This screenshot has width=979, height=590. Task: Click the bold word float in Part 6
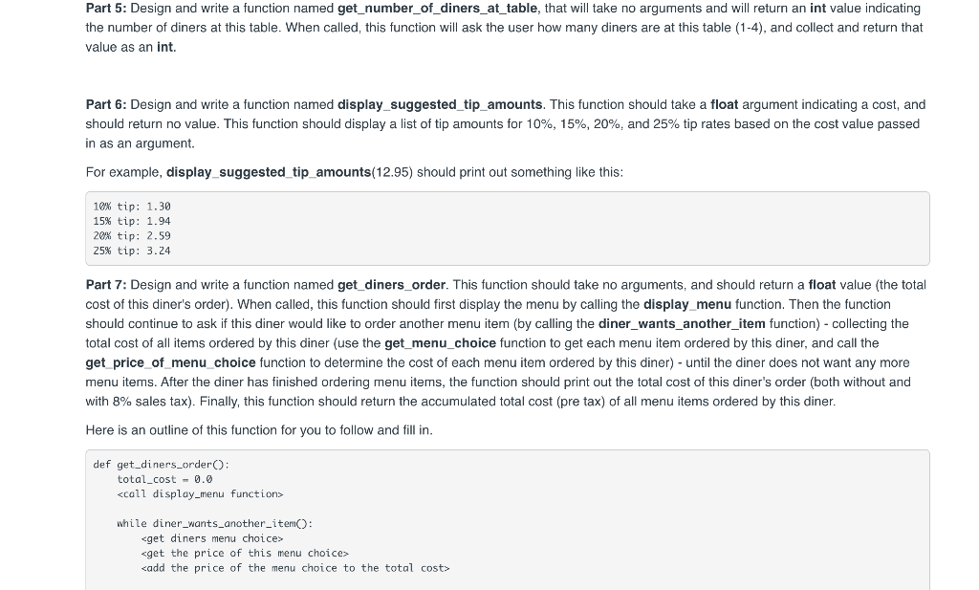pos(725,105)
